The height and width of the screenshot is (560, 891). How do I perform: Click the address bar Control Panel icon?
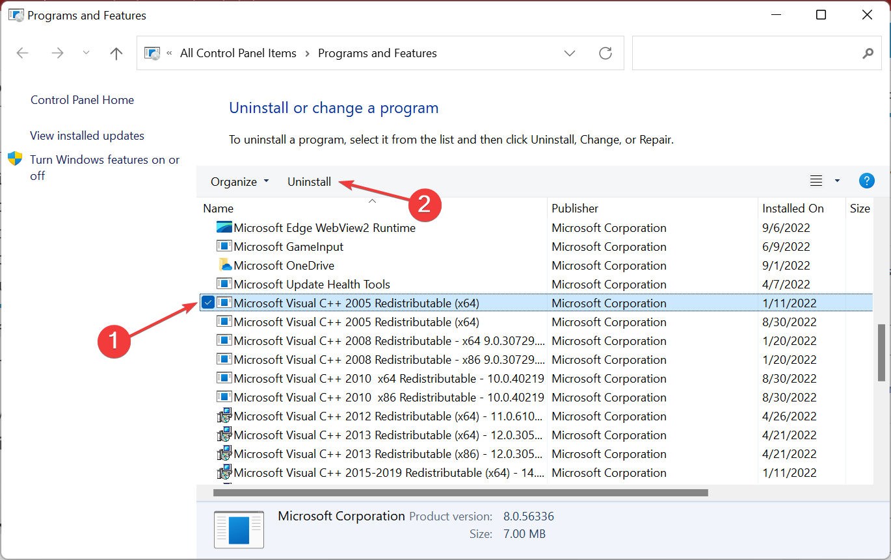click(152, 53)
